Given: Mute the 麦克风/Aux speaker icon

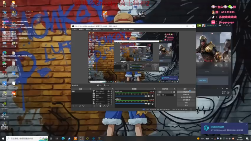Looking at the screenshot, I should [x=149, y=96].
